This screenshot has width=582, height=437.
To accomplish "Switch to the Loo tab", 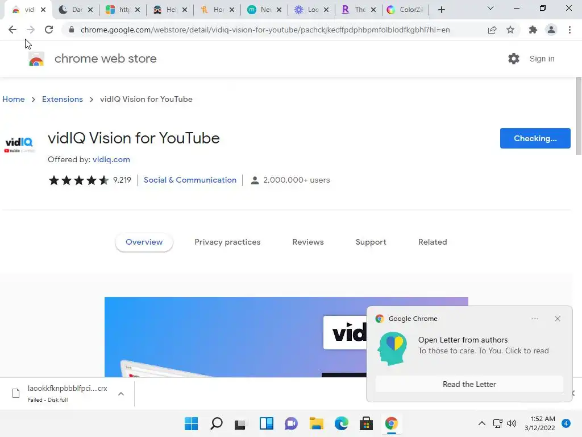I will (312, 10).
